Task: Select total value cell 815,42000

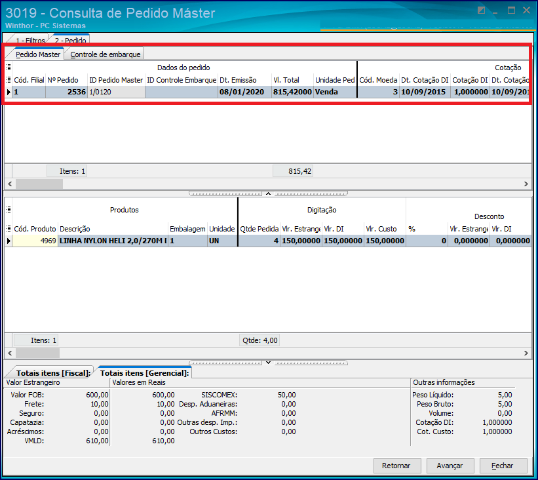Action: pyautogui.click(x=292, y=92)
